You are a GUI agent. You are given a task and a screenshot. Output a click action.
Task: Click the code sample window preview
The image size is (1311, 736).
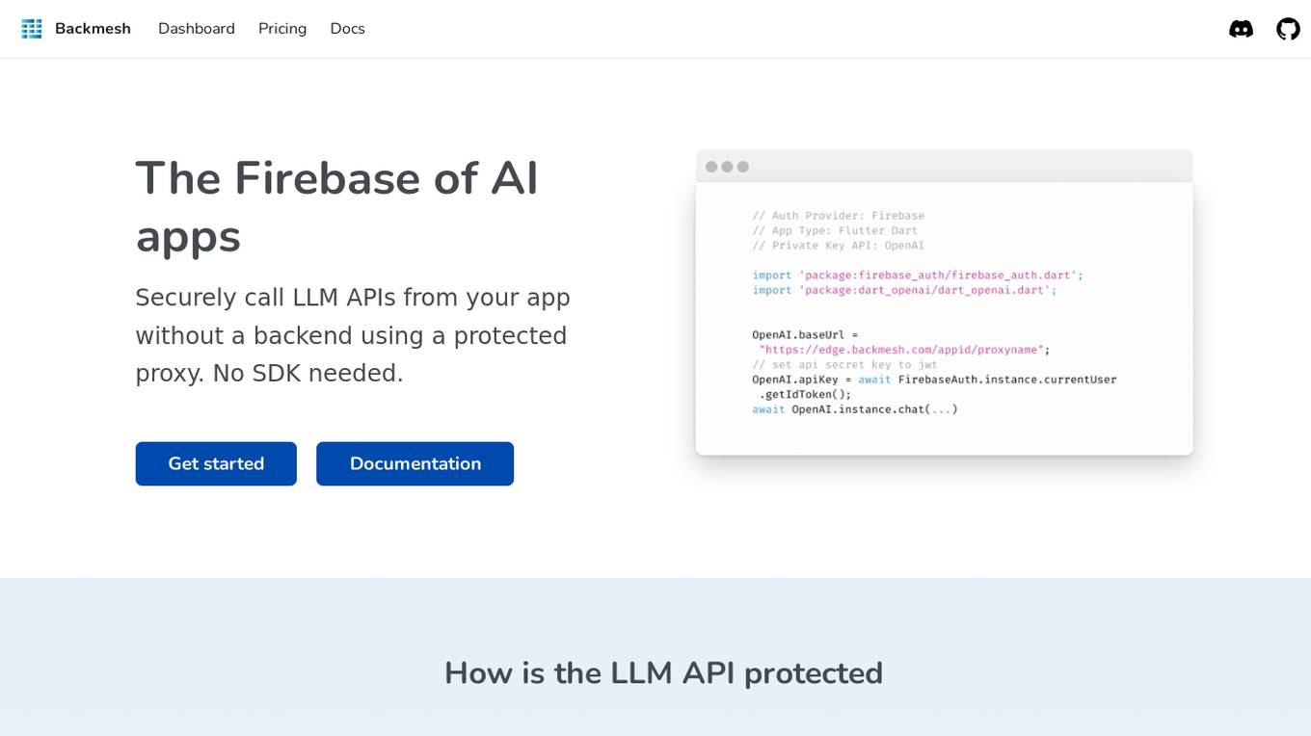coord(944,302)
